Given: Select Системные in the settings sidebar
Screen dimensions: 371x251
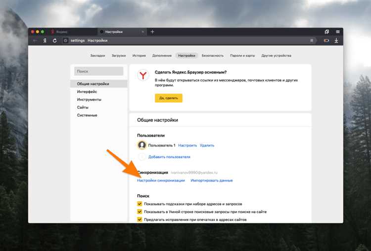Looking at the screenshot, I should click(87, 115).
